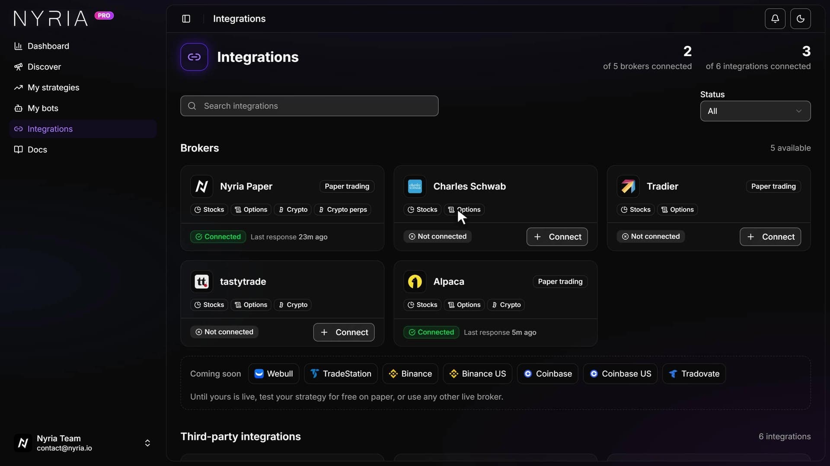830x466 pixels.
Task: Click 'of 5 brokers connected' stat
Action: pos(648,66)
